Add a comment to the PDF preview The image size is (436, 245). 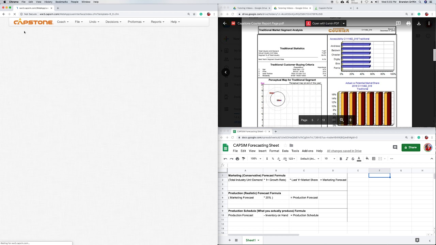[x=398, y=23]
